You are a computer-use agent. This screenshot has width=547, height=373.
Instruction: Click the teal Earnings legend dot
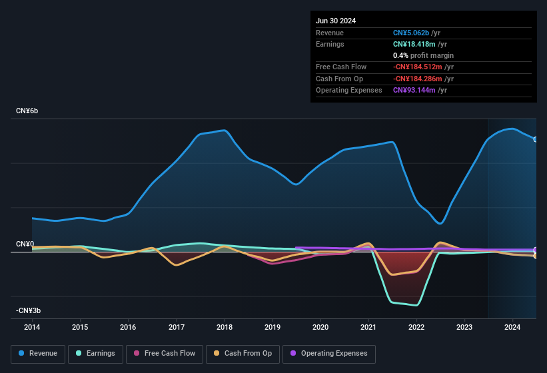79,353
